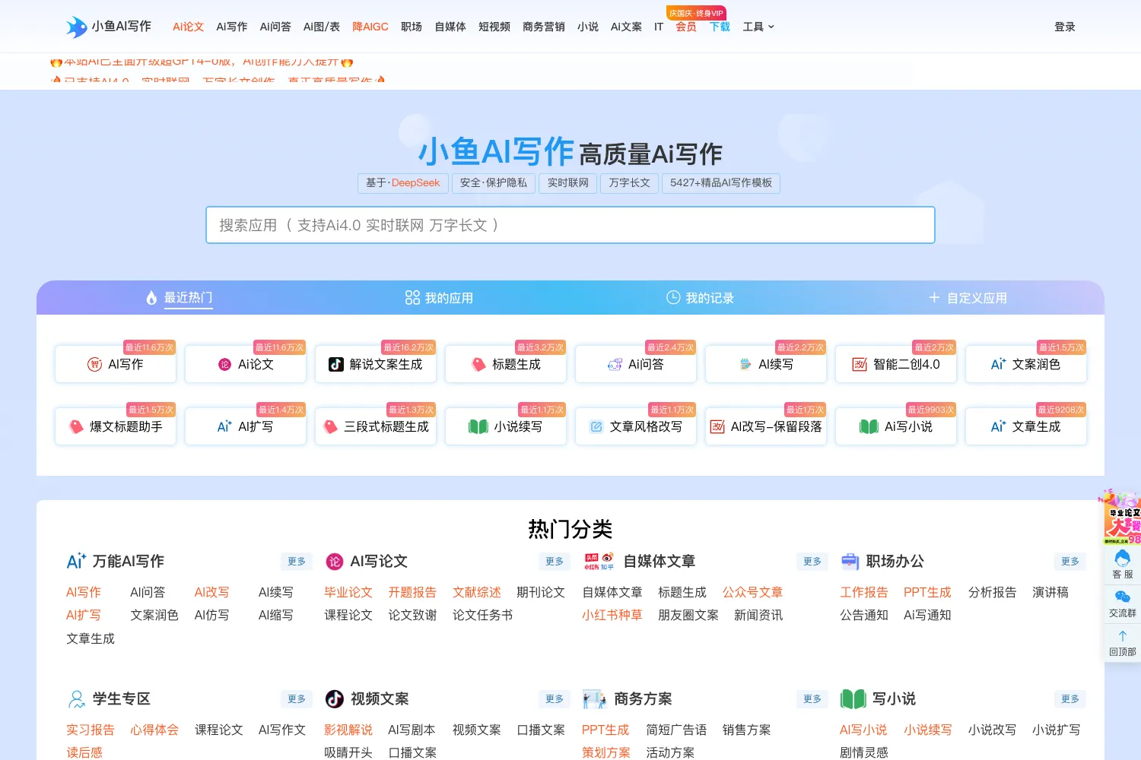Click the tag icon on 爆文标题助手

[x=76, y=427]
